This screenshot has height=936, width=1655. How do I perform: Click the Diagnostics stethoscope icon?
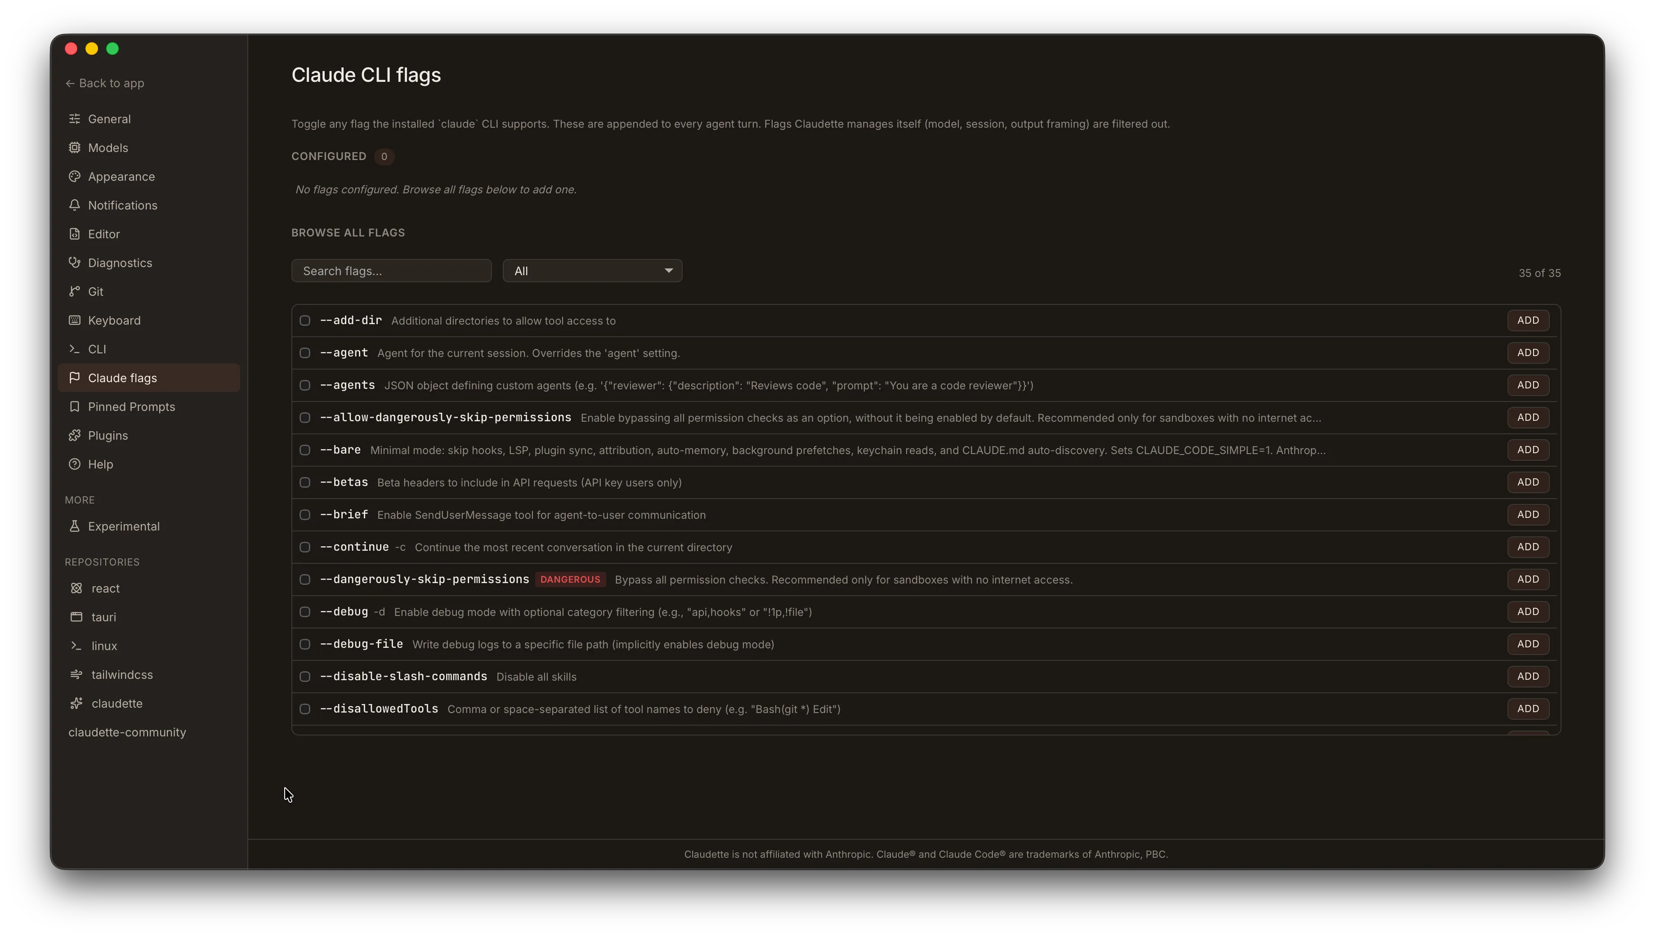point(75,262)
